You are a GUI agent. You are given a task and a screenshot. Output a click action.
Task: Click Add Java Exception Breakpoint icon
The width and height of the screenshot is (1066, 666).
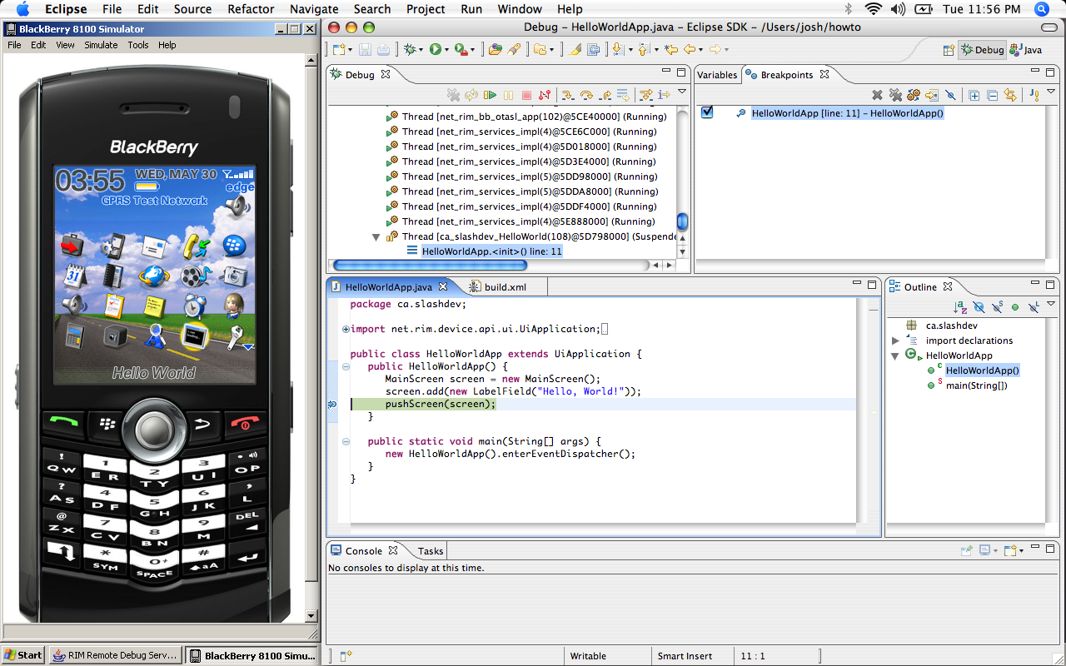click(1034, 95)
